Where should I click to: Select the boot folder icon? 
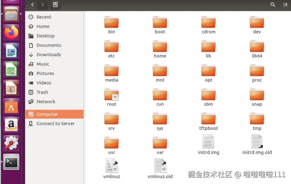(x=160, y=22)
